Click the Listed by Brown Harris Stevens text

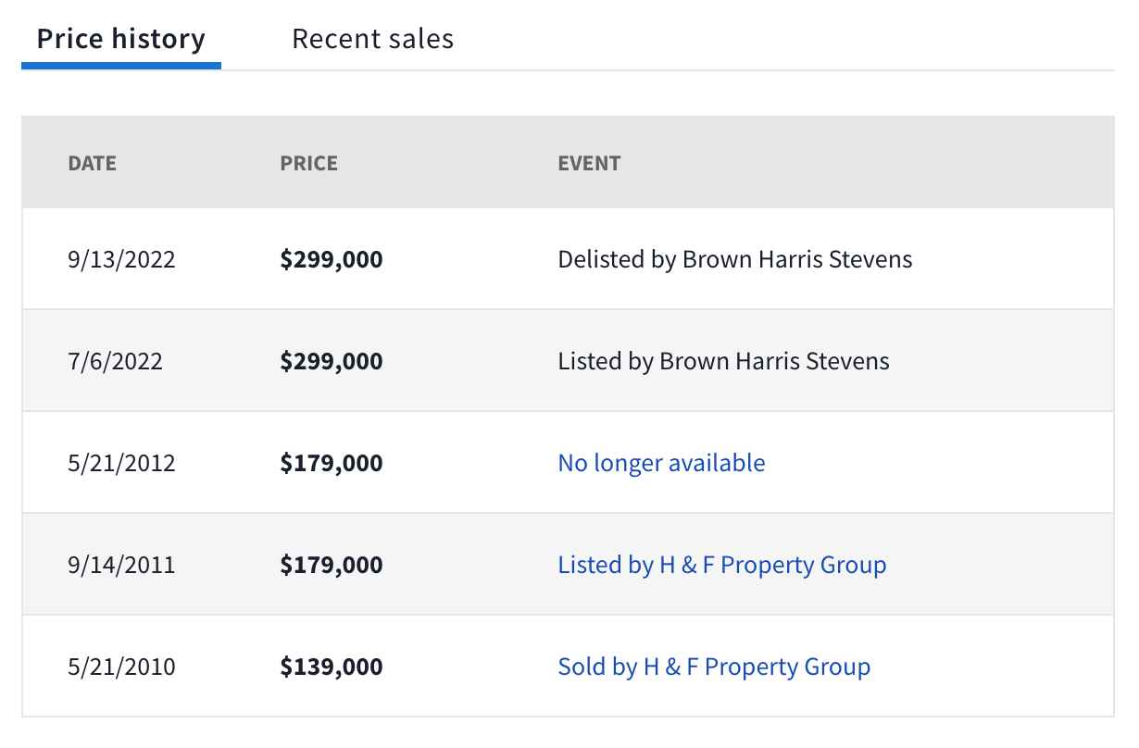pyautogui.click(x=723, y=360)
